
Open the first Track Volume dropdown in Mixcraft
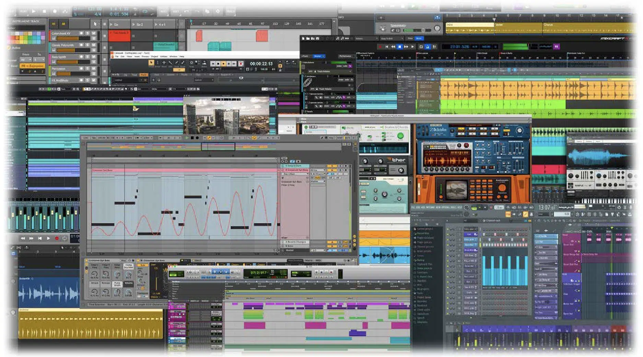[330, 71]
